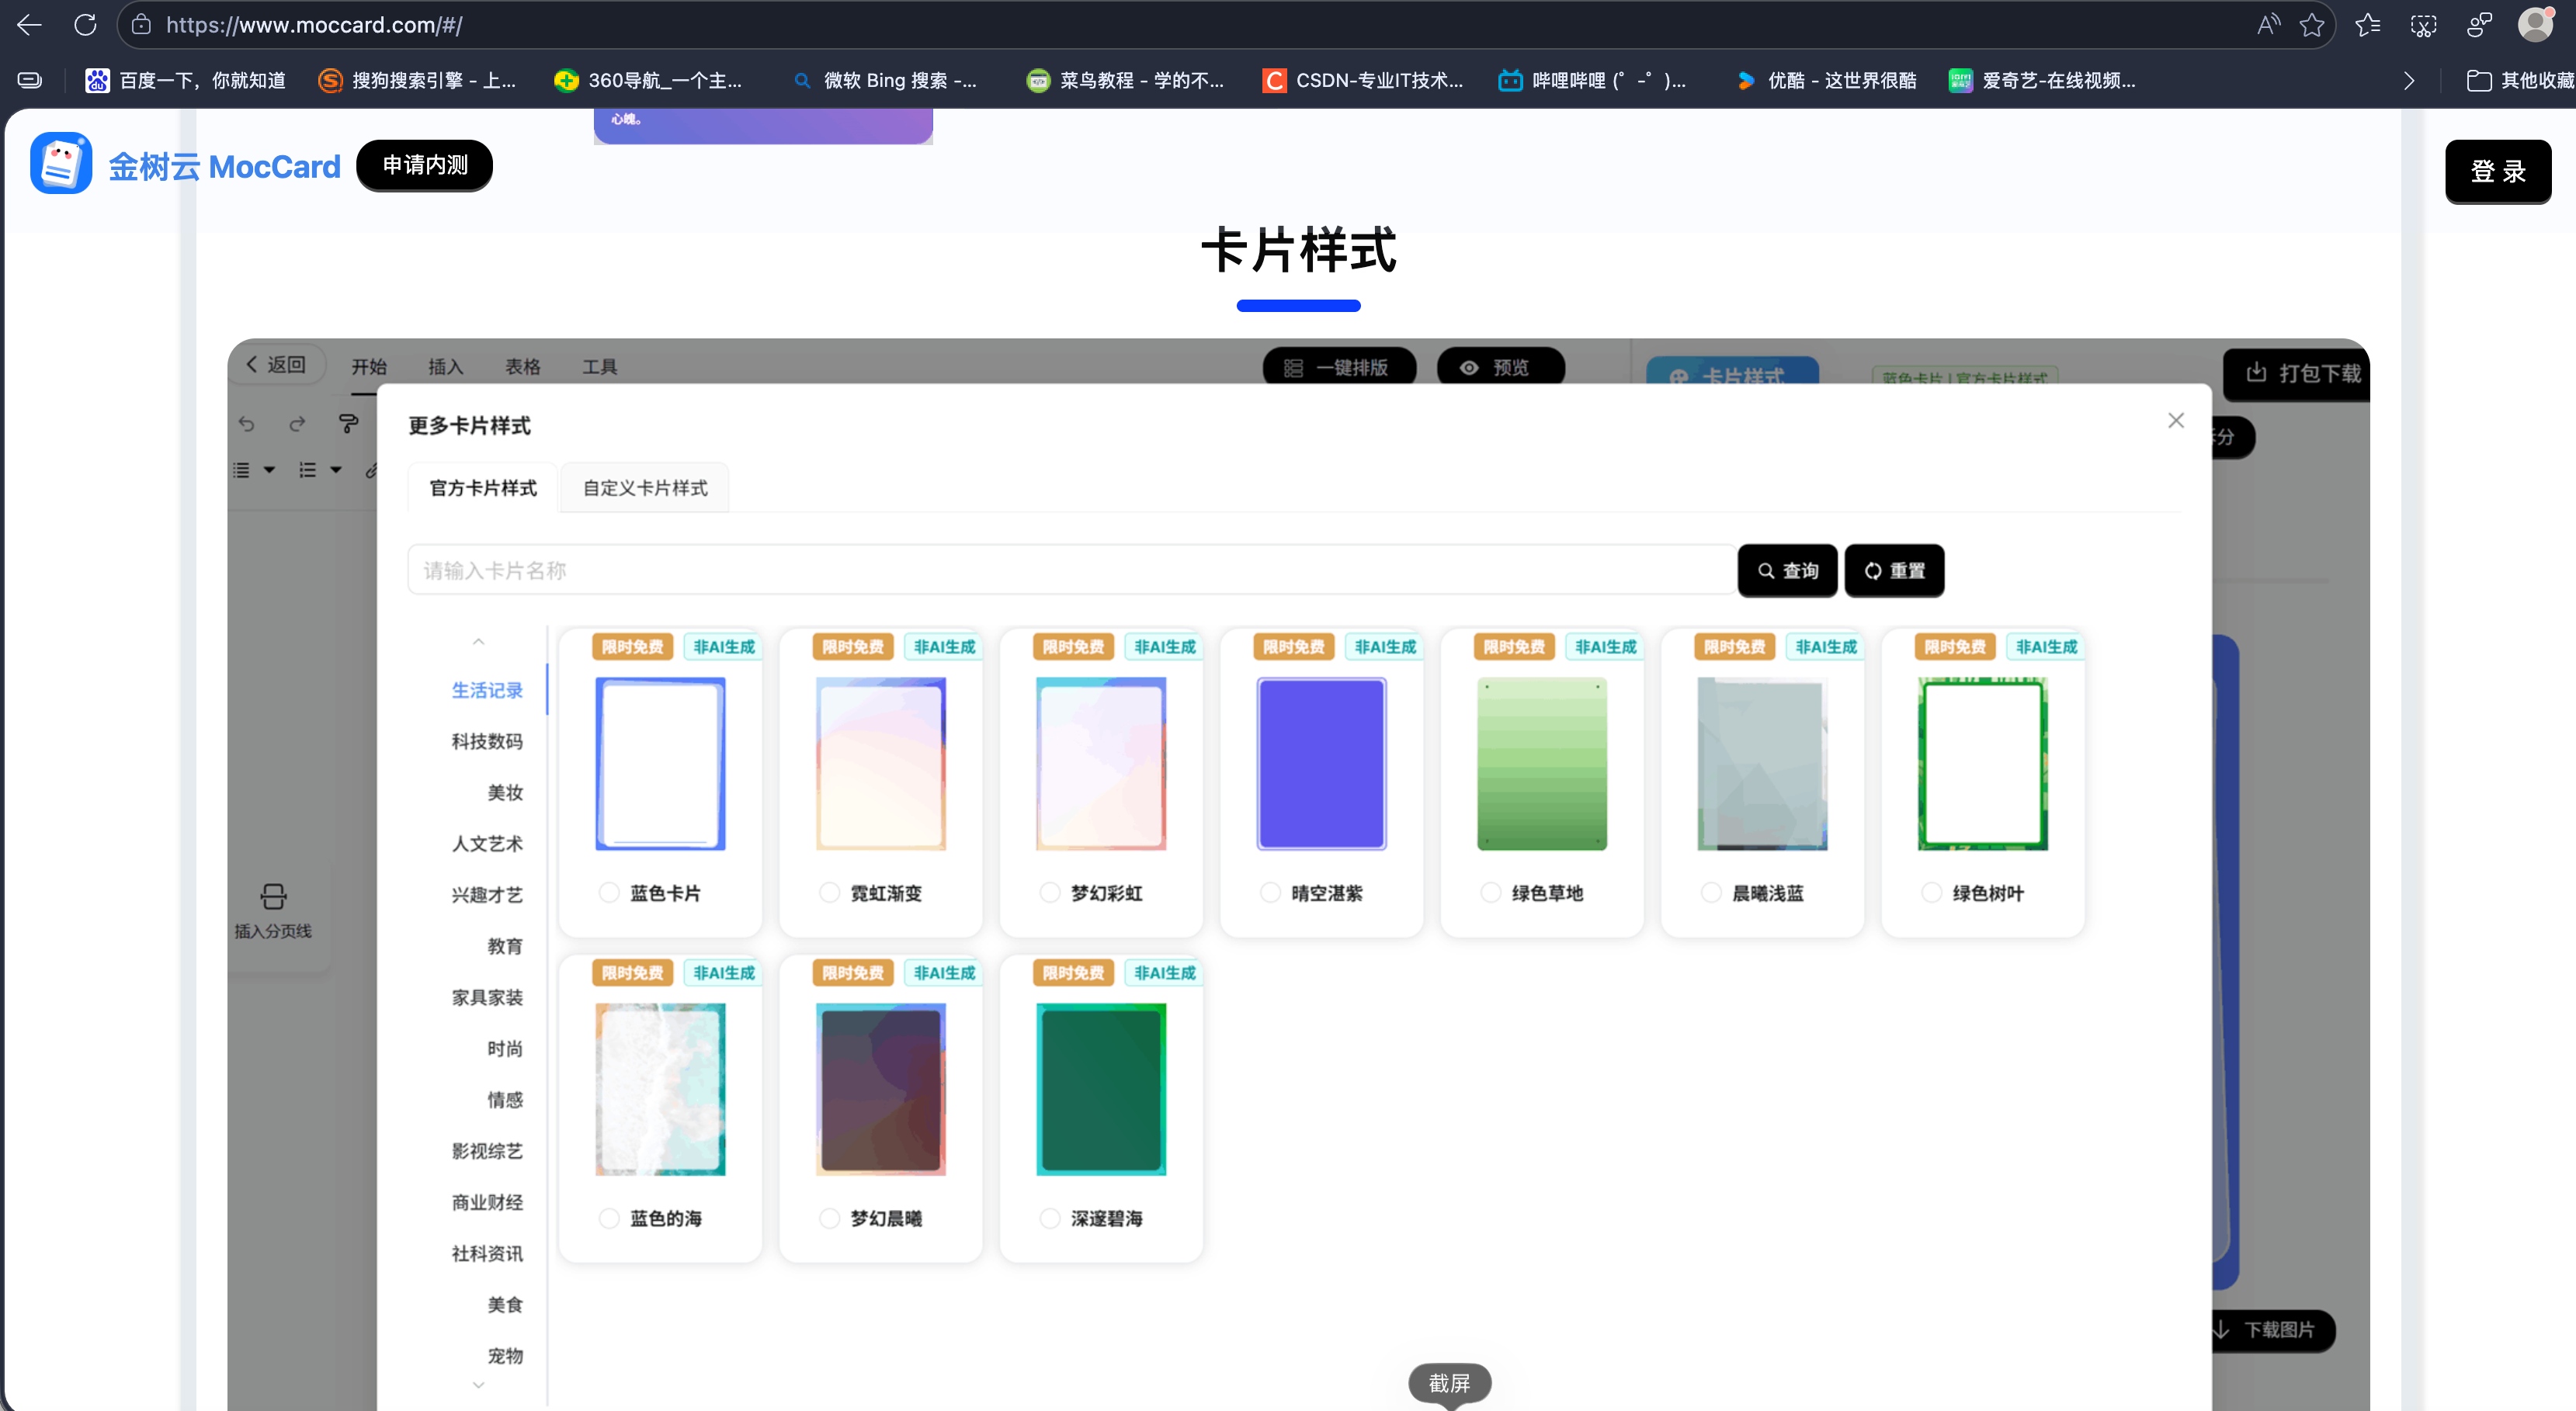Select the format painter tool
Screen dimensions: 2576x1411
pos(348,424)
